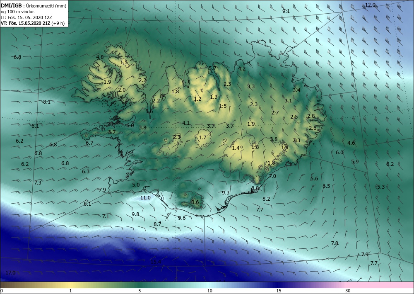The image size is (414, 294).
Task: Click the 7.1 value on the map
Action: click(x=106, y=216)
